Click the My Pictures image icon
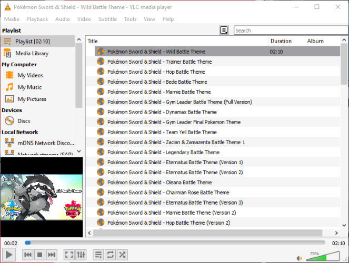The width and height of the screenshot is (349, 263). pos(9,99)
